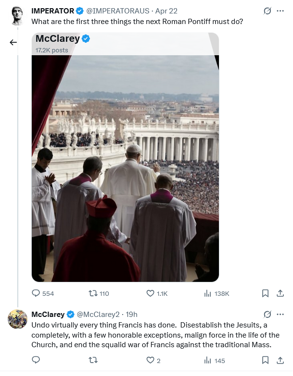Screen dimensions: 293x376
Task: View McClarey reply's 145 views analytics
Action: 208,360
